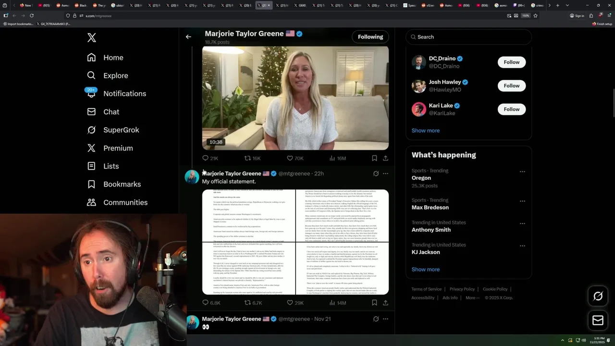Screen dimensions: 615x346
Task: Open Home from the sidebar
Action: [105, 57]
